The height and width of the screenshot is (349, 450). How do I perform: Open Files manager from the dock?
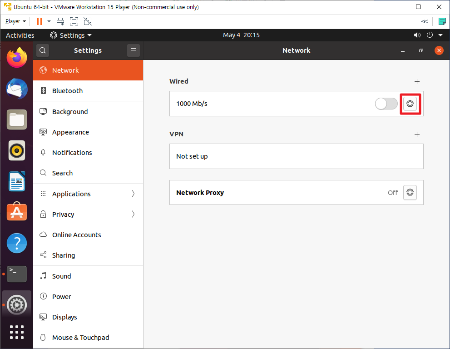(17, 120)
